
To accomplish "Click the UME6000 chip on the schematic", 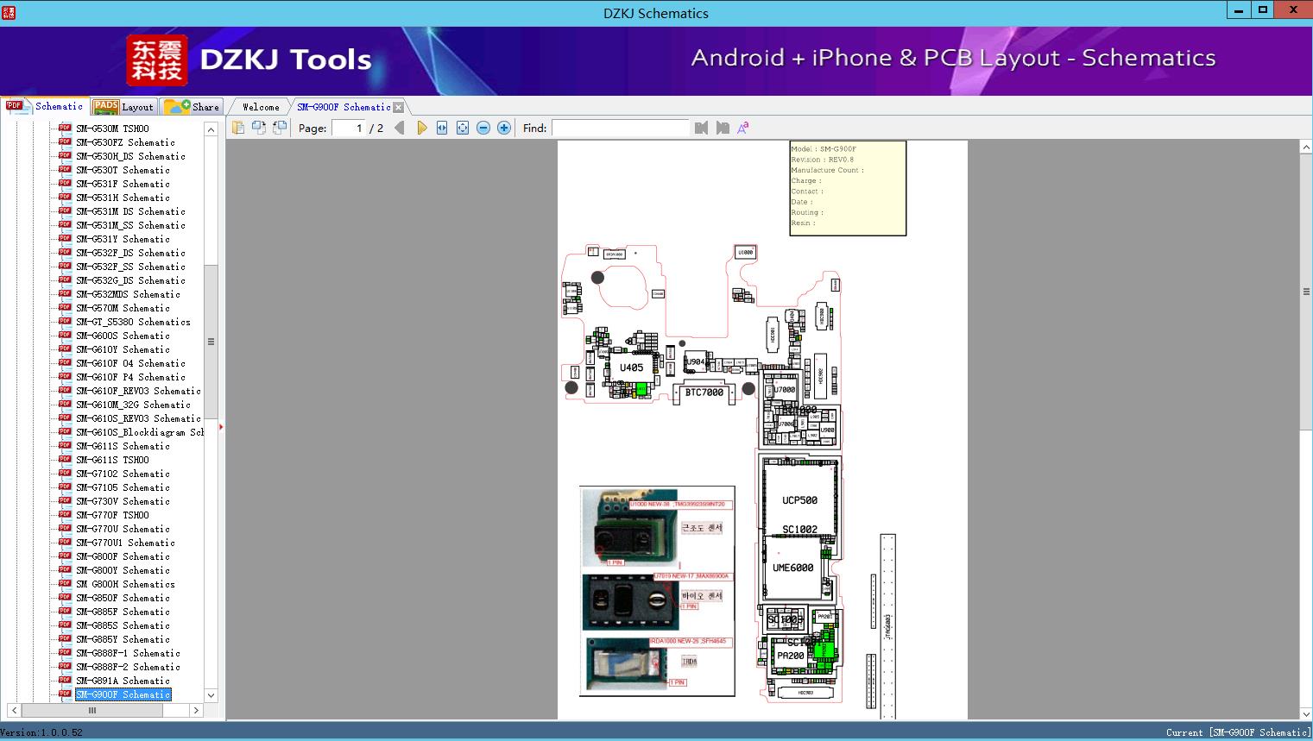I will (792, 568).
